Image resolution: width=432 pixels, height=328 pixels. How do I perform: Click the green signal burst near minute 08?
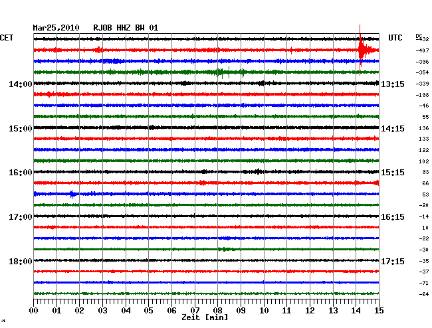coord(223,72)
